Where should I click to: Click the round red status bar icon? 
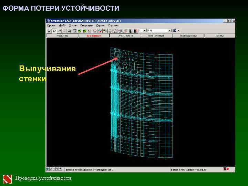[228, 169]
